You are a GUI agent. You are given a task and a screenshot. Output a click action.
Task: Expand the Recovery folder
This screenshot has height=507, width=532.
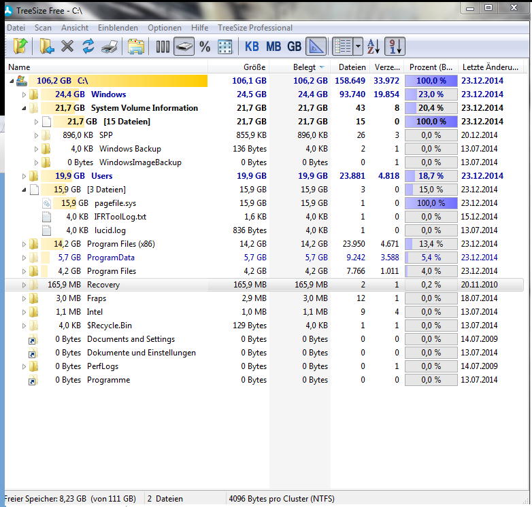click(x=24, y=285)
